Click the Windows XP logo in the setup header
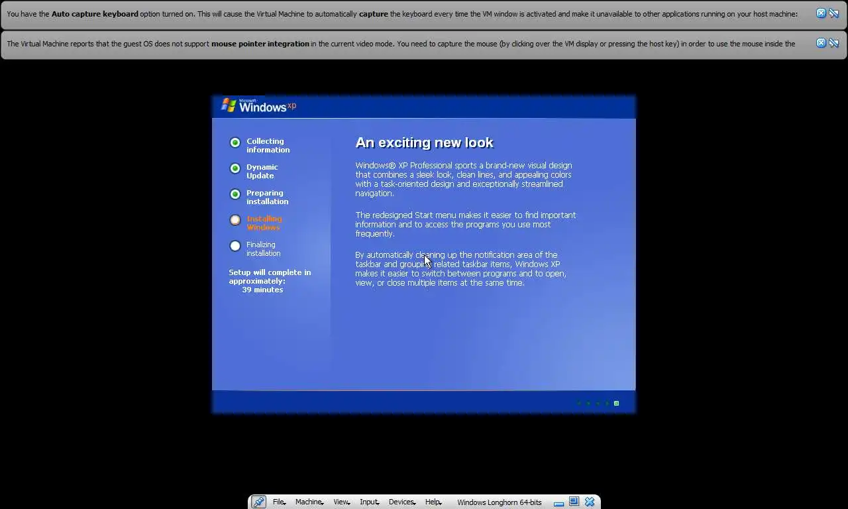Screen dimensions: 848x509 (258, 105)
